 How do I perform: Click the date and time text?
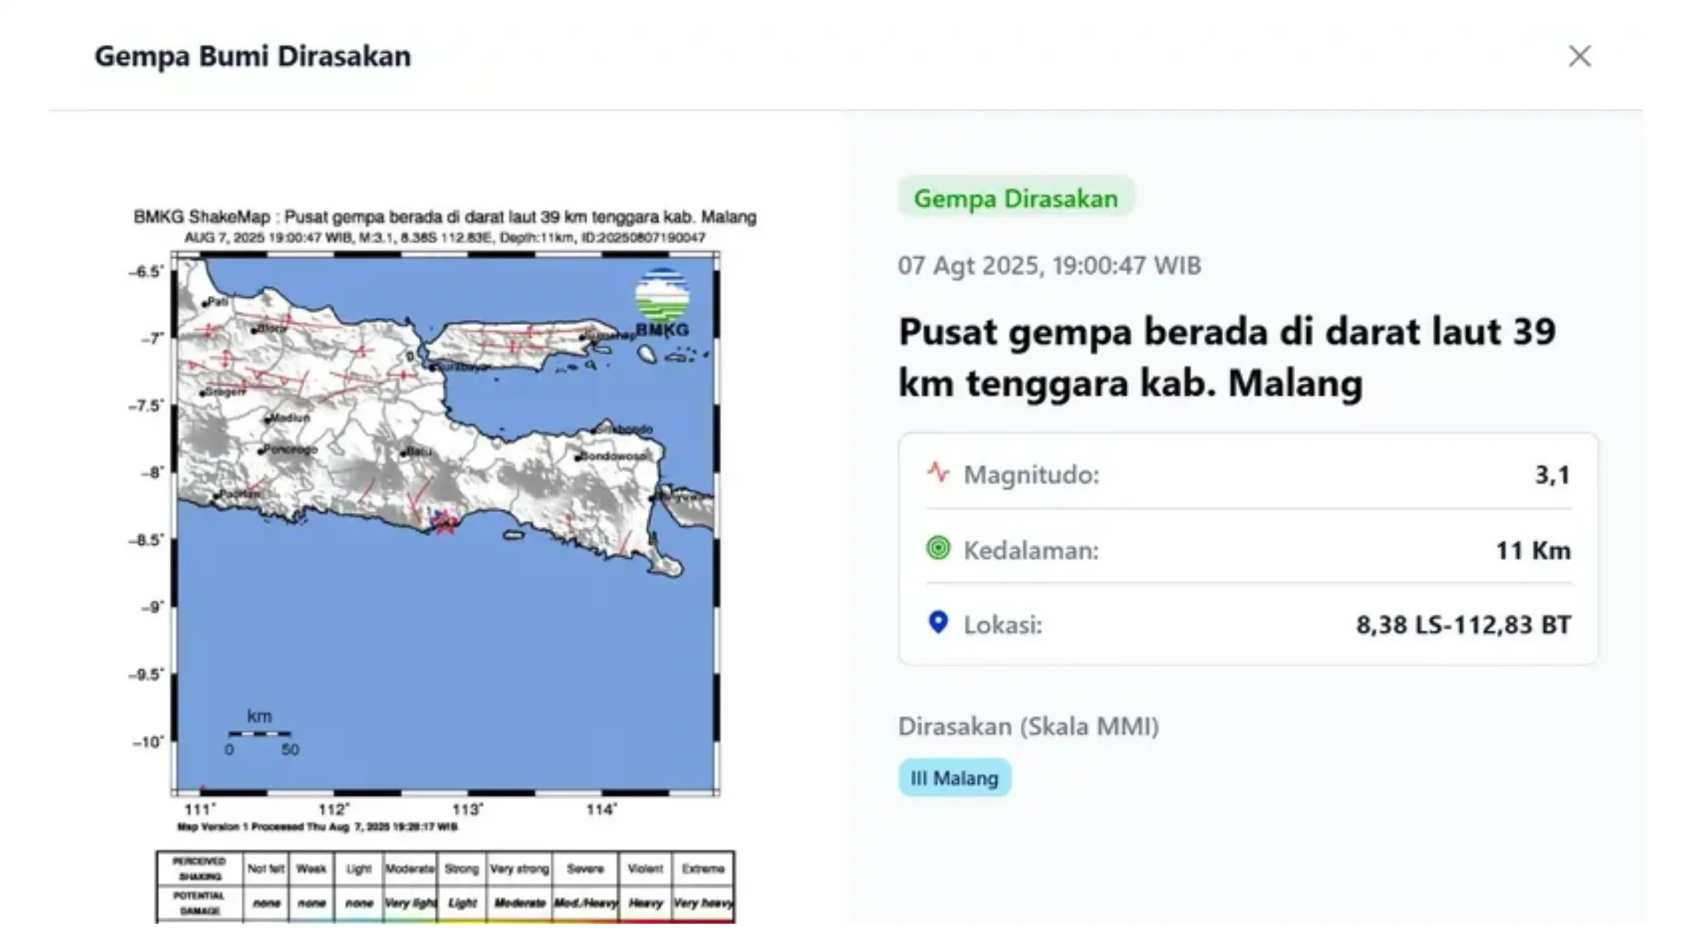coord(1049,265)
